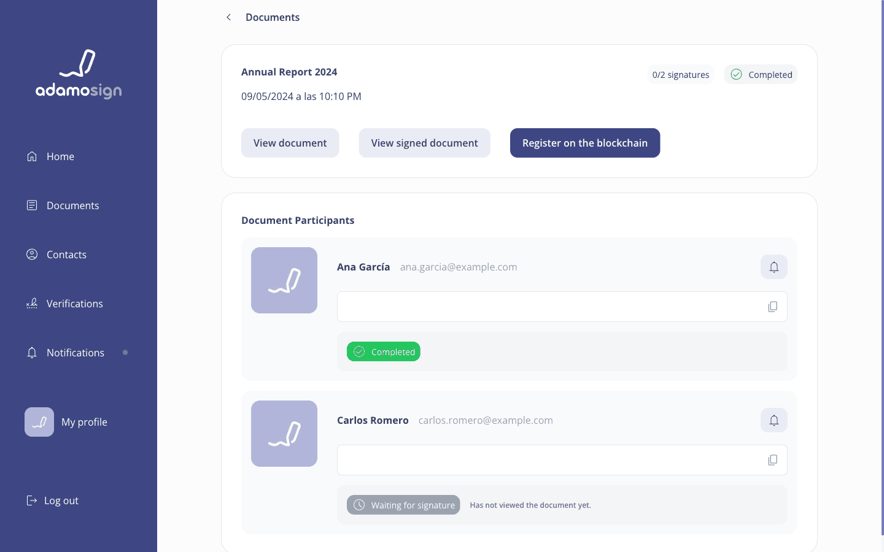Click the adamosign logo in sidebar
884x552 pixels.
click(x=79, y=74)
